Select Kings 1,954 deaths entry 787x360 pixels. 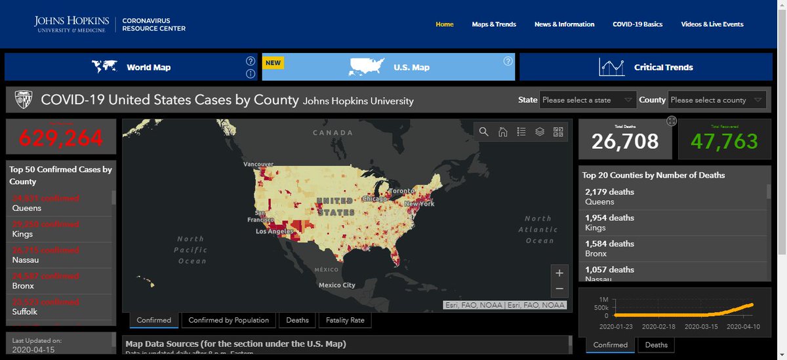pyautogui.click(x=672, y=223)
